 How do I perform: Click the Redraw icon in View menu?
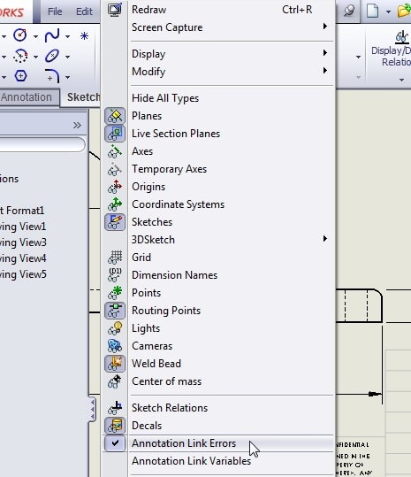point(115,10)
